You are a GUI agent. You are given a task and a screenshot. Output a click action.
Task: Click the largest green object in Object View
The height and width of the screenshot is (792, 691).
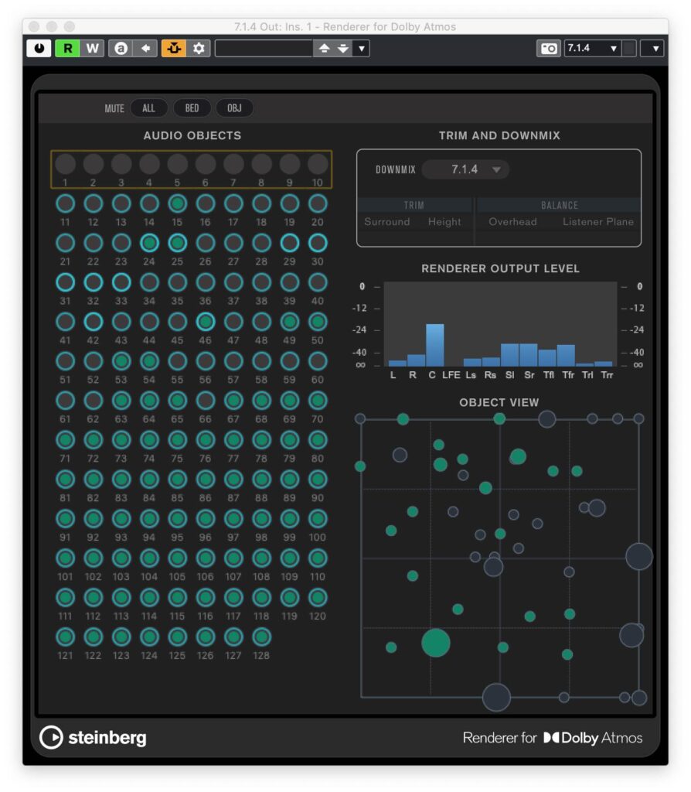(436, 643)
